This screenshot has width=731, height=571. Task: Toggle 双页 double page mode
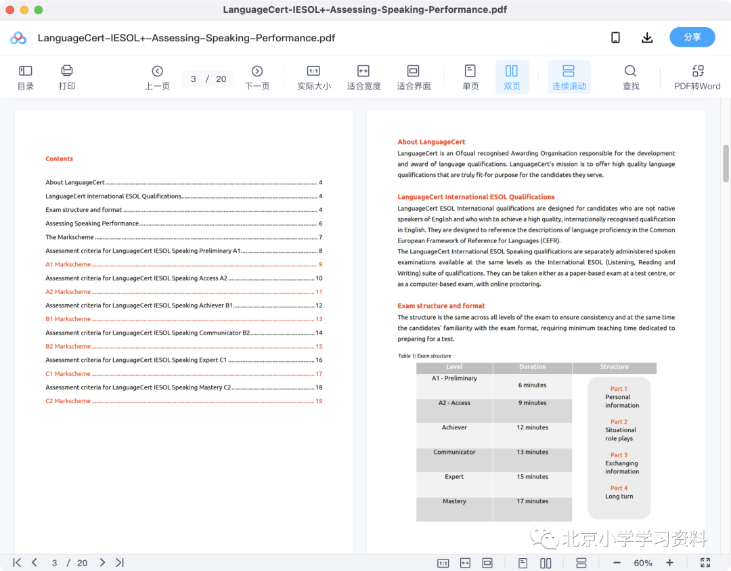pos(512,77)
